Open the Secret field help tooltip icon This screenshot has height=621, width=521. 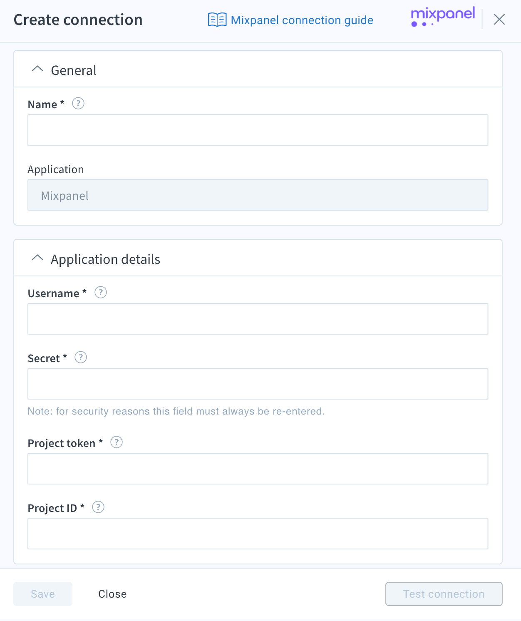click(x=81, y=357)
